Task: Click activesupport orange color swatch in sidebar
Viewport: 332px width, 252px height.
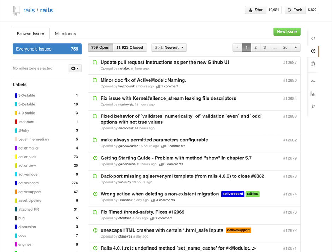Action: [16, 192]
